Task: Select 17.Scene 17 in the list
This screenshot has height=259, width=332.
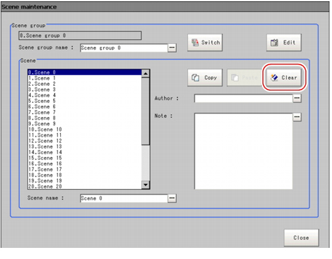Action: 84,169
